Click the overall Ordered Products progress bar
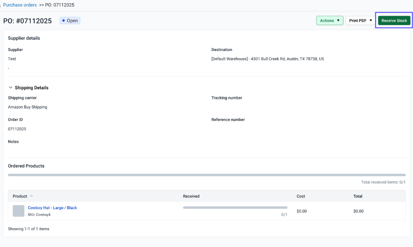The width and height of the screenshot is (413, 247). click(x=206, y=175)
